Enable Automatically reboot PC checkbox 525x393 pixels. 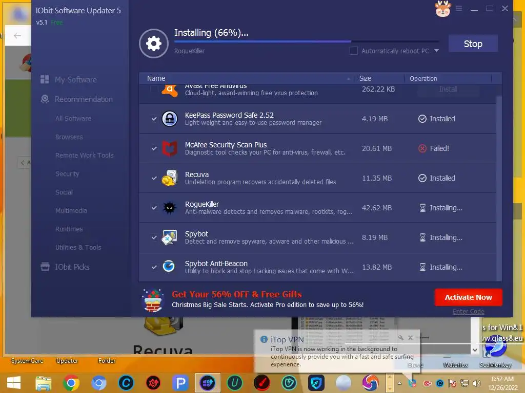point(354,51)
